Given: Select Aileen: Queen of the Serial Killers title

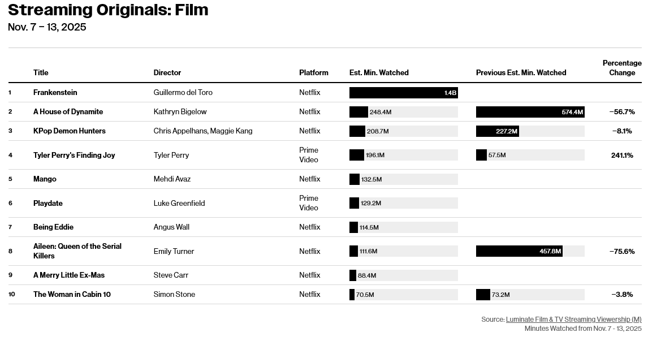Looking at the screenshot, I should pyautogui.click(x=77, y=251).
